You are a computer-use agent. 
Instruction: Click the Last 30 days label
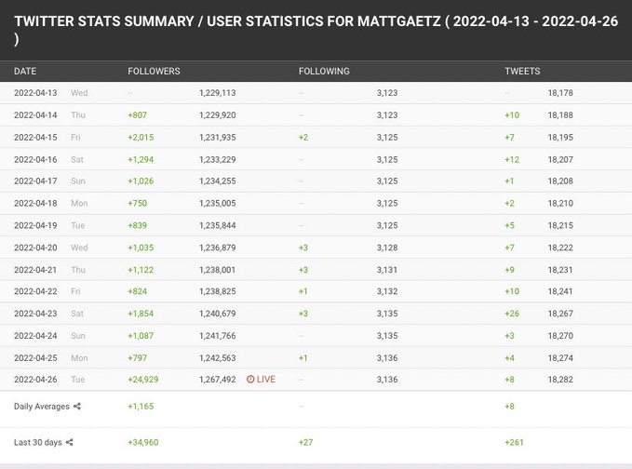pyautogui.click(x=37, y=442)
